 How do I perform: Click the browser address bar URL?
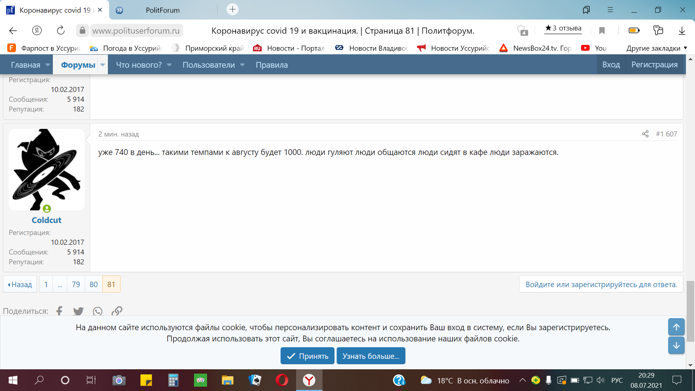click(x=136, y=30)
